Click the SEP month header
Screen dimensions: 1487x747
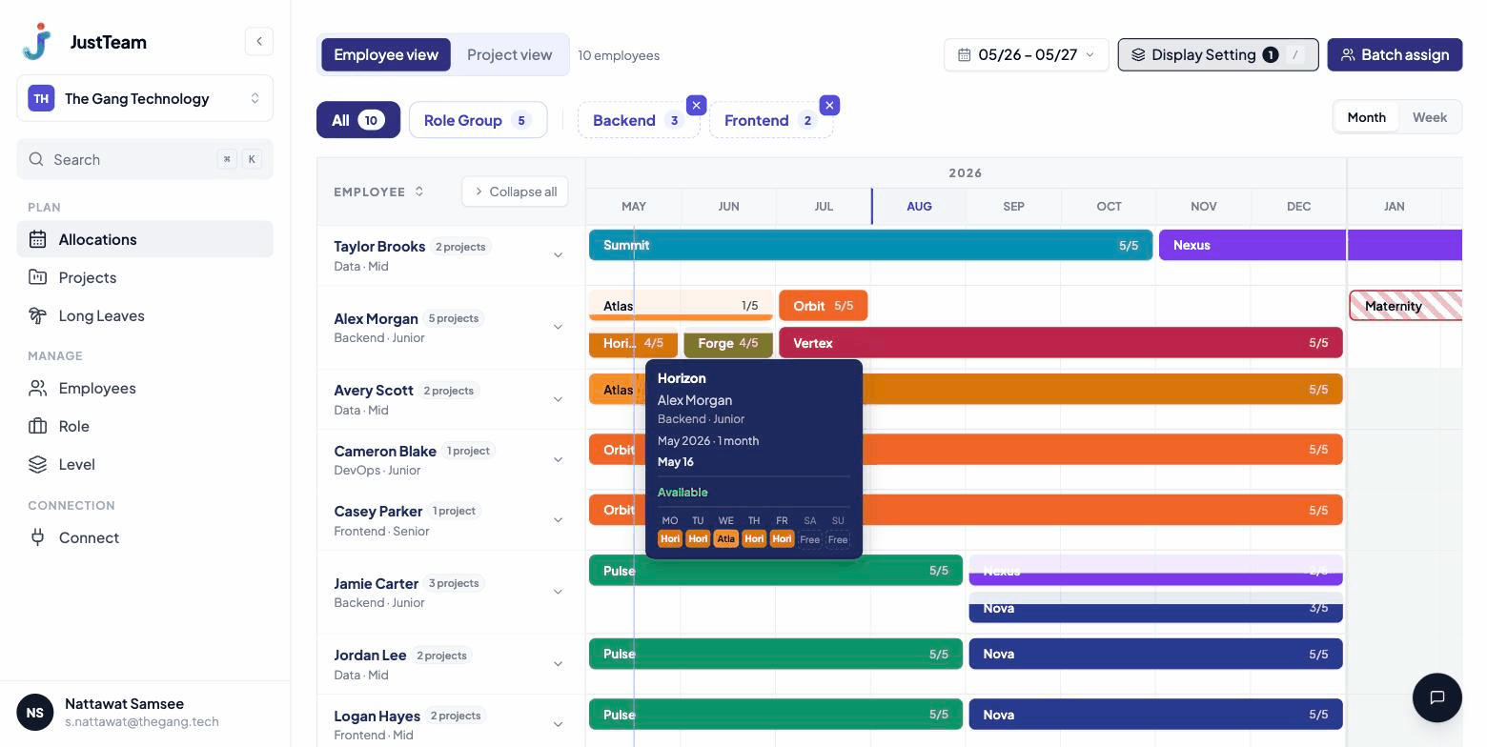pos(1013,206)
